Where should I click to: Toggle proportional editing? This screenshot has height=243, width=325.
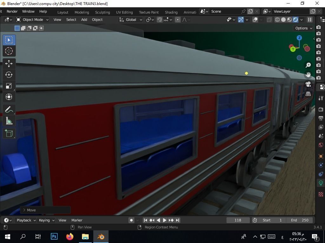(178, 20)
